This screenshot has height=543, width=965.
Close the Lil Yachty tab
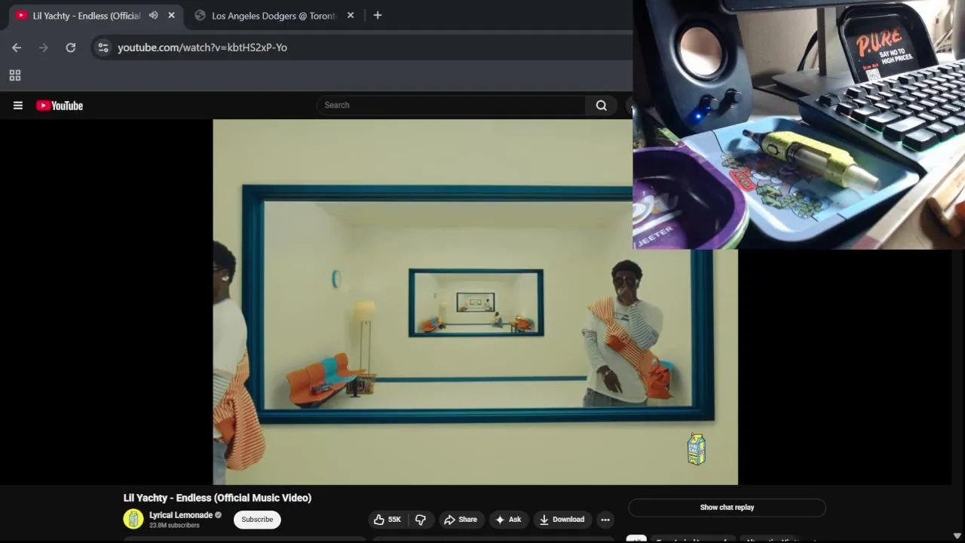(x=171, y=15)
